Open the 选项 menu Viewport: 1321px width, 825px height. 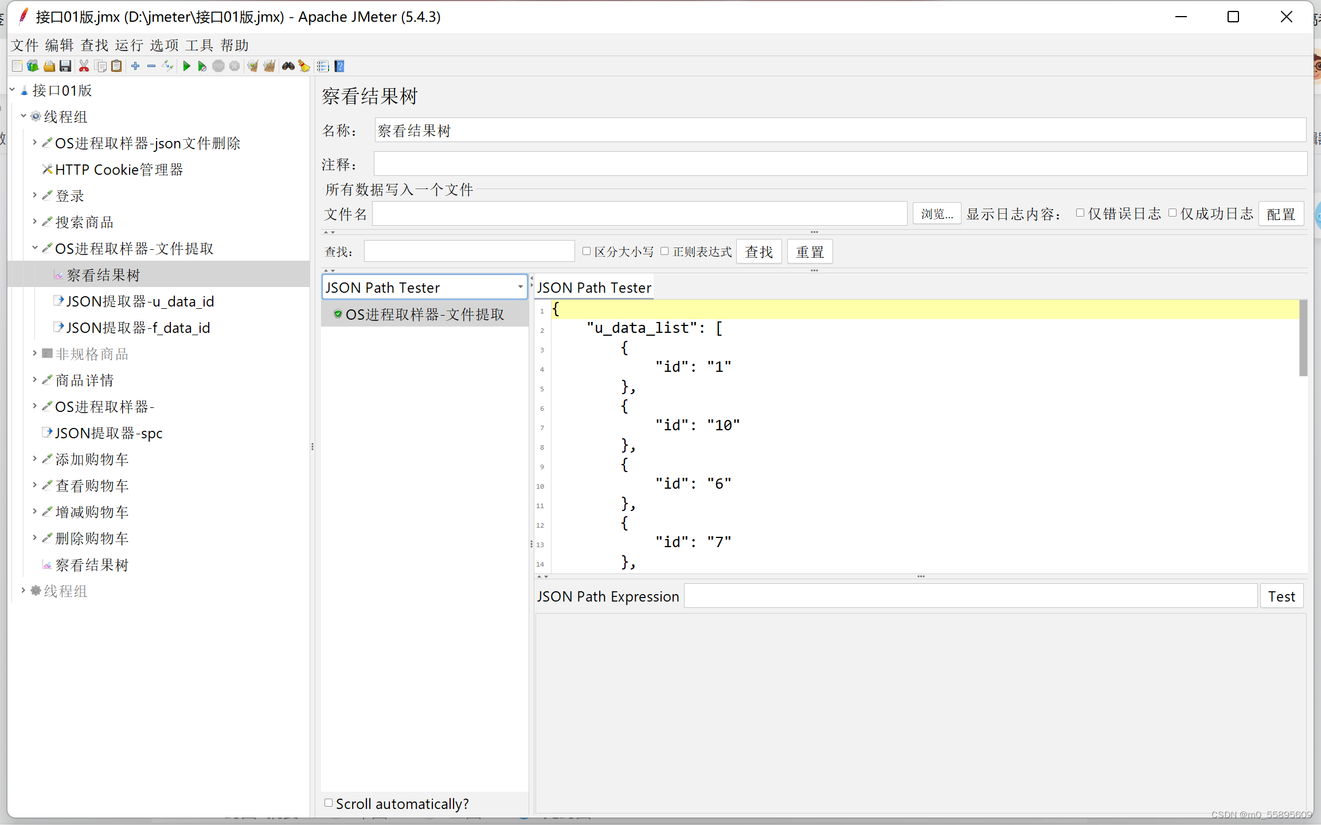tap(164, 45)
